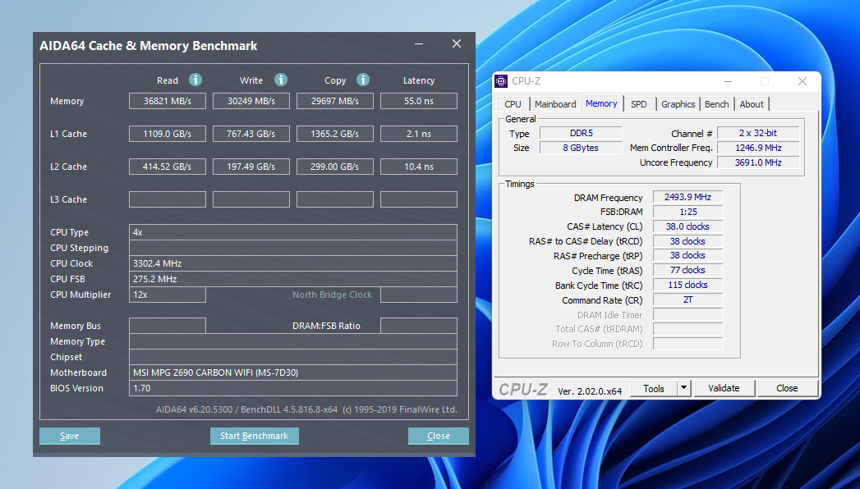The width and height of the screenshot is (860, 489).
Task: Click DRAM Frequency value 2493.9 MHz
Action: tap(688, 197)
